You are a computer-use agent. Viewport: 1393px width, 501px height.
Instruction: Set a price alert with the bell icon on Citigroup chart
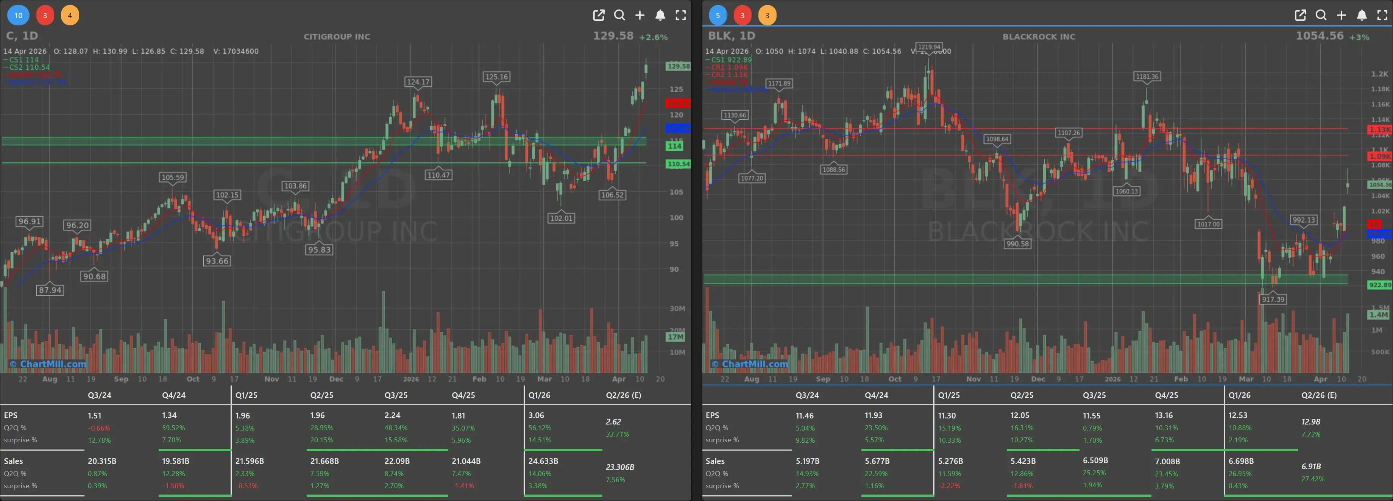coord(660,16)
